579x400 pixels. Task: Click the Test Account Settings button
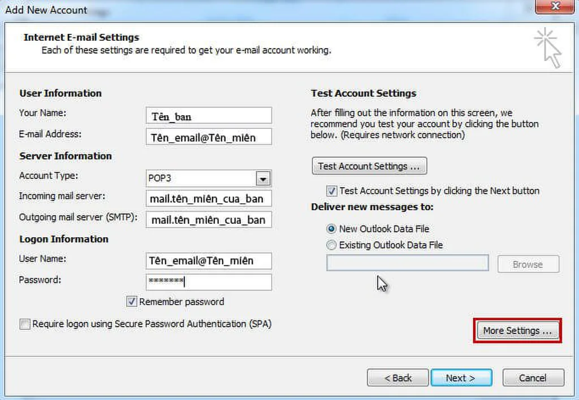(x=369, y=166)
